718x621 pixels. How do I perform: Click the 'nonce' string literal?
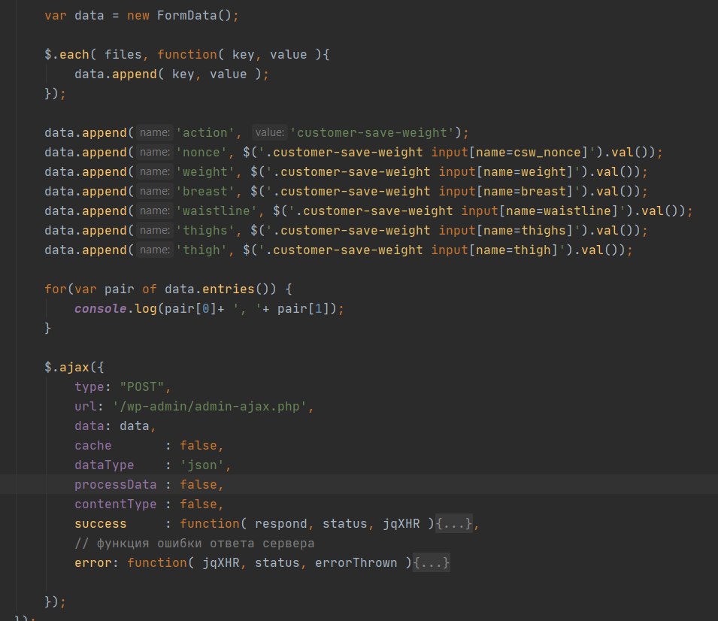click(201, 152)
